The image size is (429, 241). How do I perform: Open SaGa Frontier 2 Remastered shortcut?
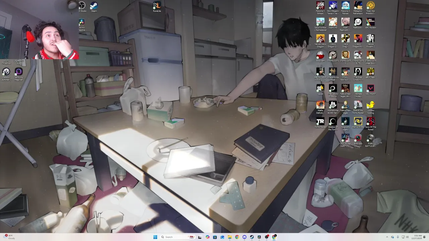click(x=320, y=24)
